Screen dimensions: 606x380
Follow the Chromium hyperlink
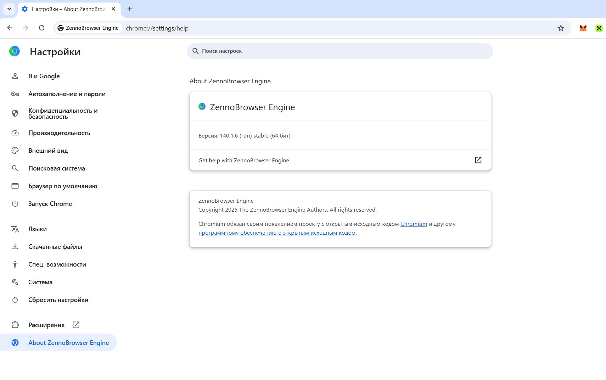(414, 224)
